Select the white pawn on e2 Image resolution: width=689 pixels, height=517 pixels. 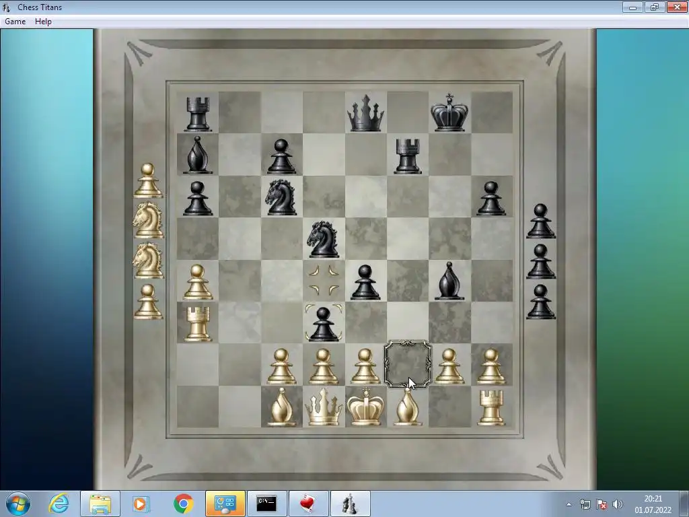pos(365,366)
